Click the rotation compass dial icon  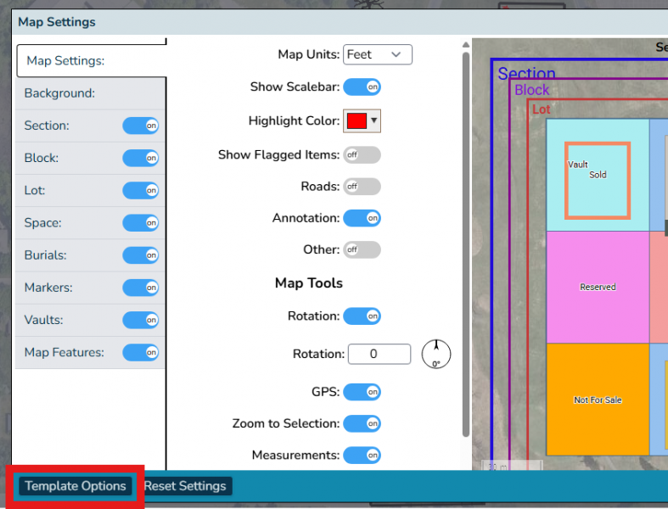[x=436, y=354]
